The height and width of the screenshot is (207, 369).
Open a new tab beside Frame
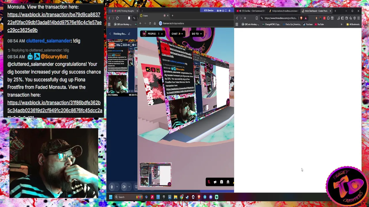pos(172,16)
